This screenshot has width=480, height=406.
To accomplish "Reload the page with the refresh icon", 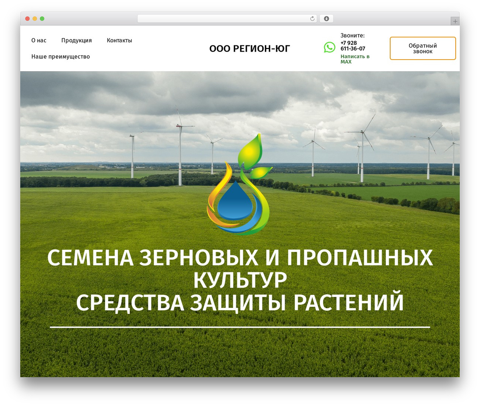I will coord(312,19).
